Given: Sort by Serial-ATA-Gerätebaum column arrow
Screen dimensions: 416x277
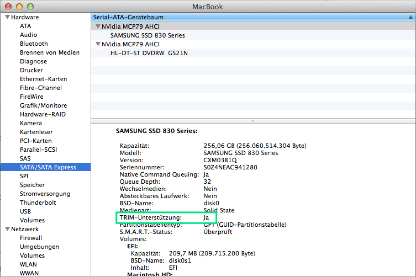Looking at the screenshot, I should [x=410, y=17].
